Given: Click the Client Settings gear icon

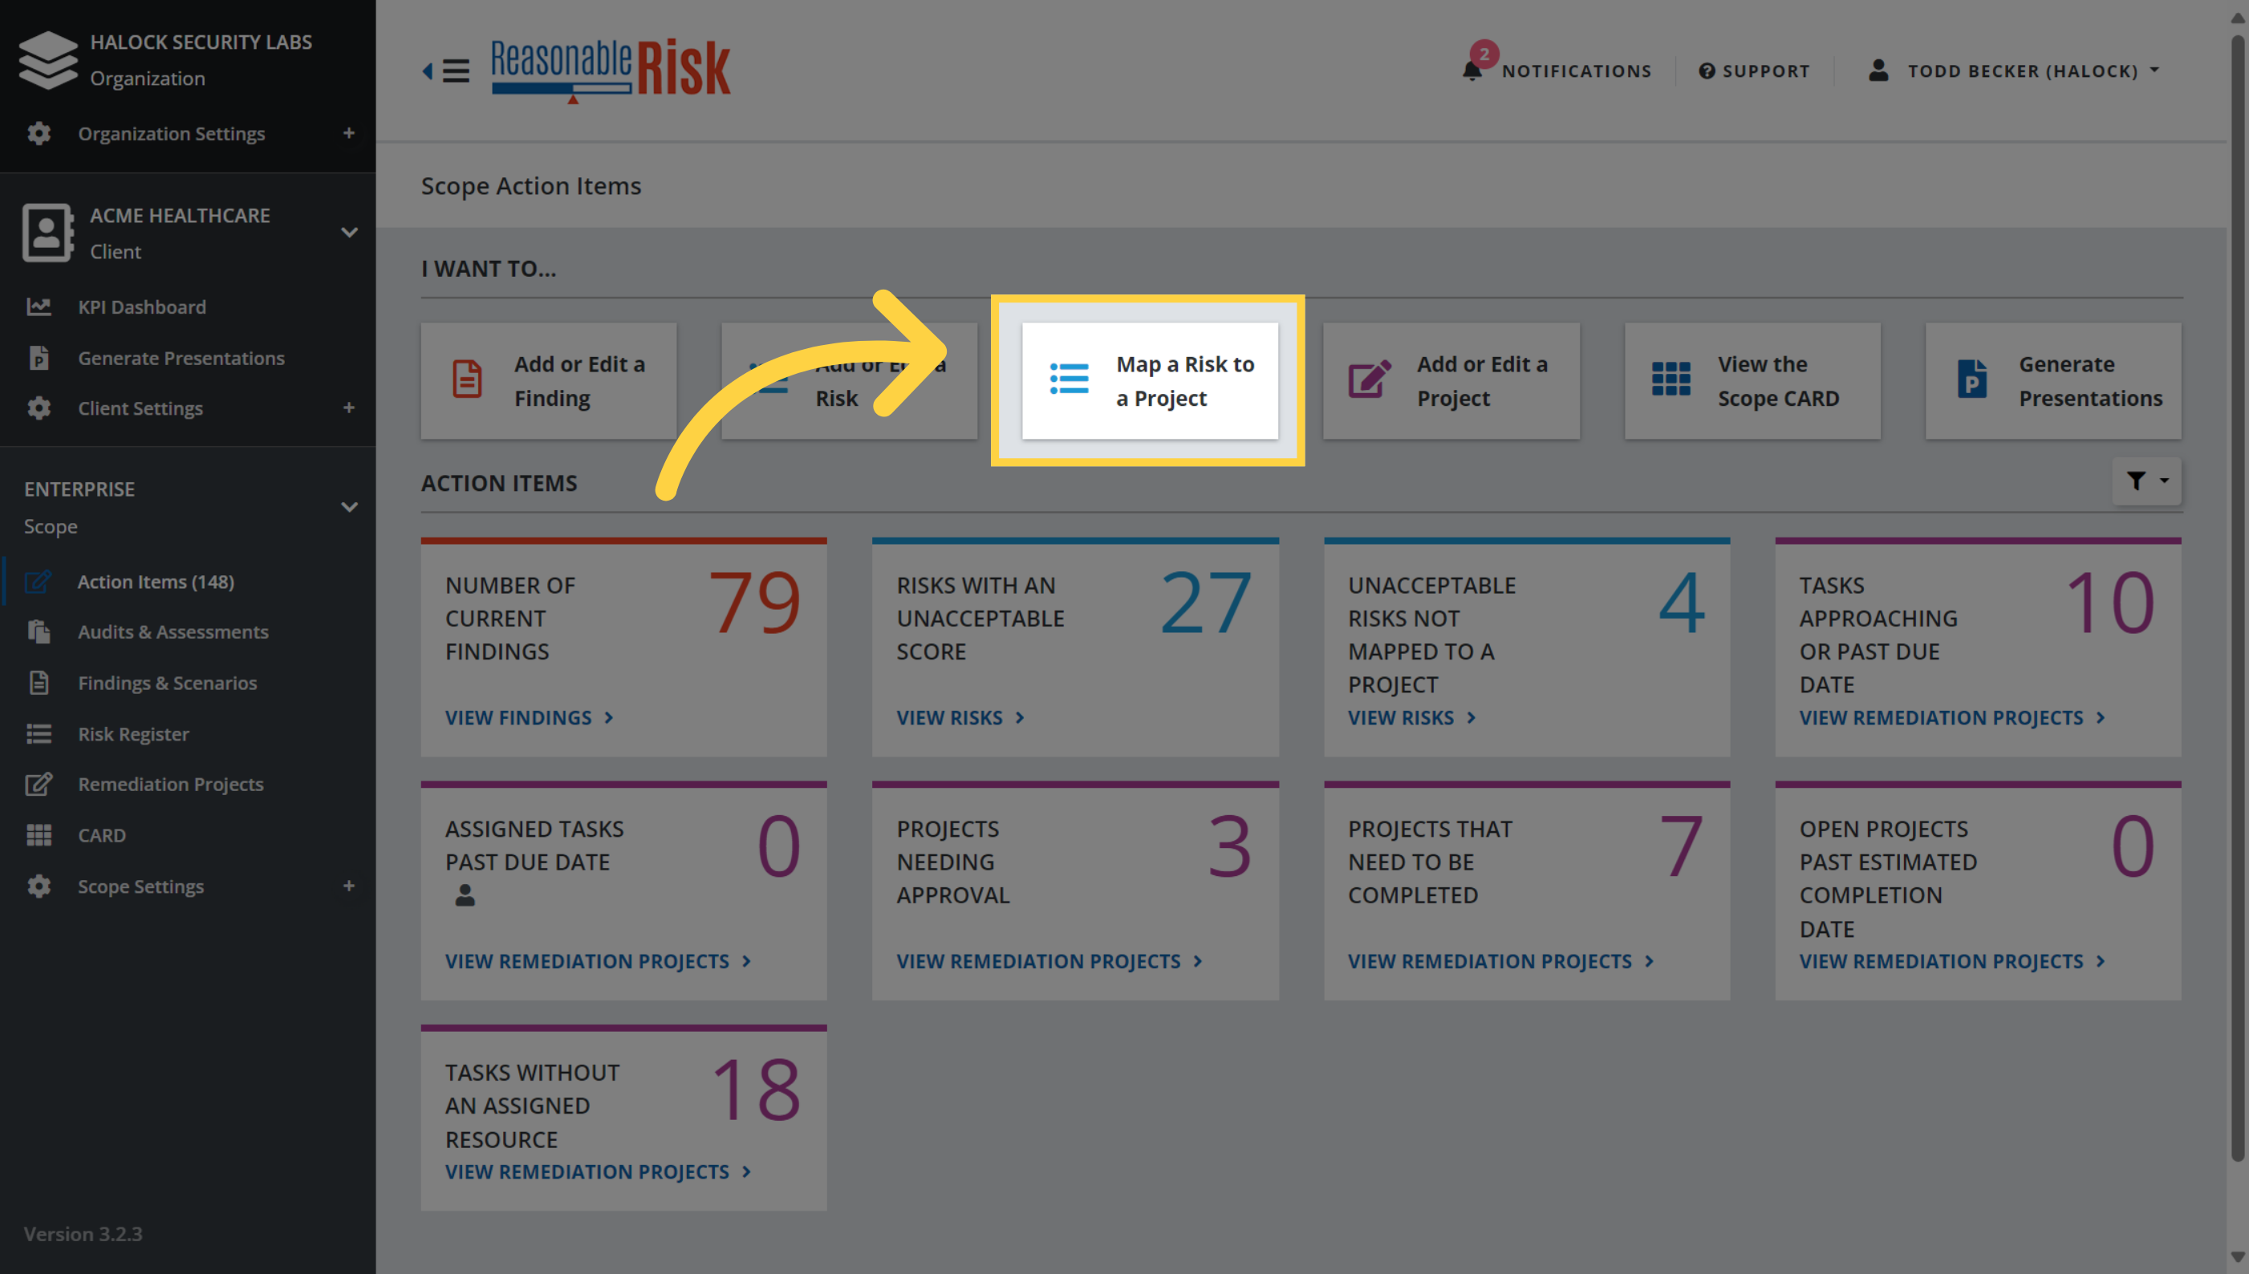Looking at the screenshot, I should pyautogui.click(x=39, y=408).
